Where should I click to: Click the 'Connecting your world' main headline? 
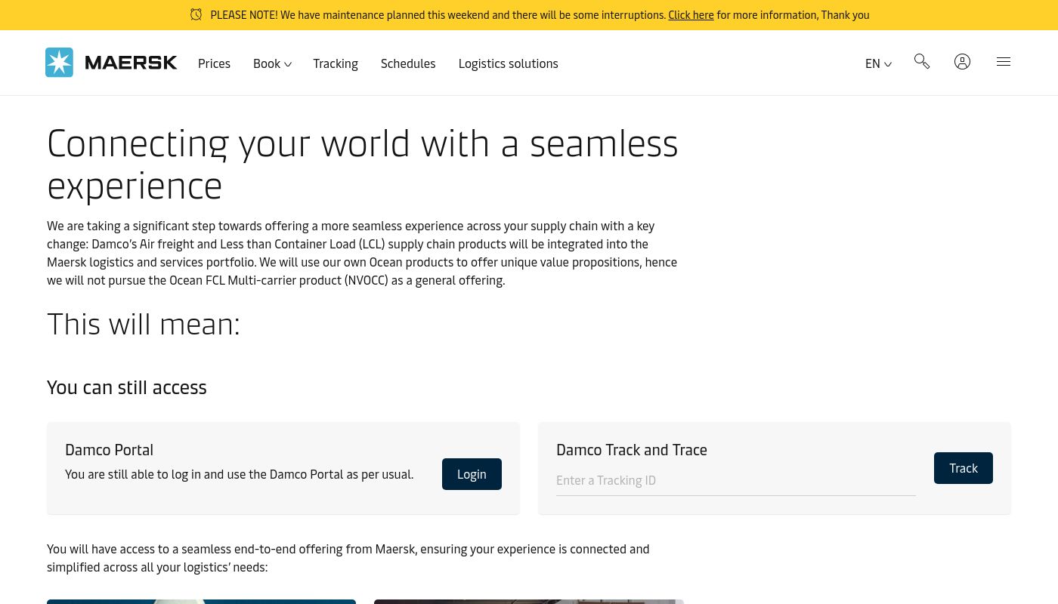363,164
